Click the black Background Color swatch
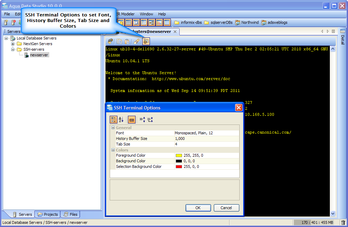This screenshot has height=227, width=348. (x=179, y=161)
